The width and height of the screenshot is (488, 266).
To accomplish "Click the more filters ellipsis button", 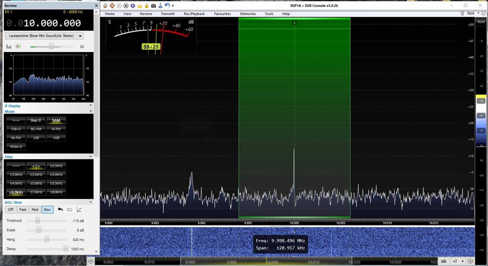I will click(x=16, y=166).
